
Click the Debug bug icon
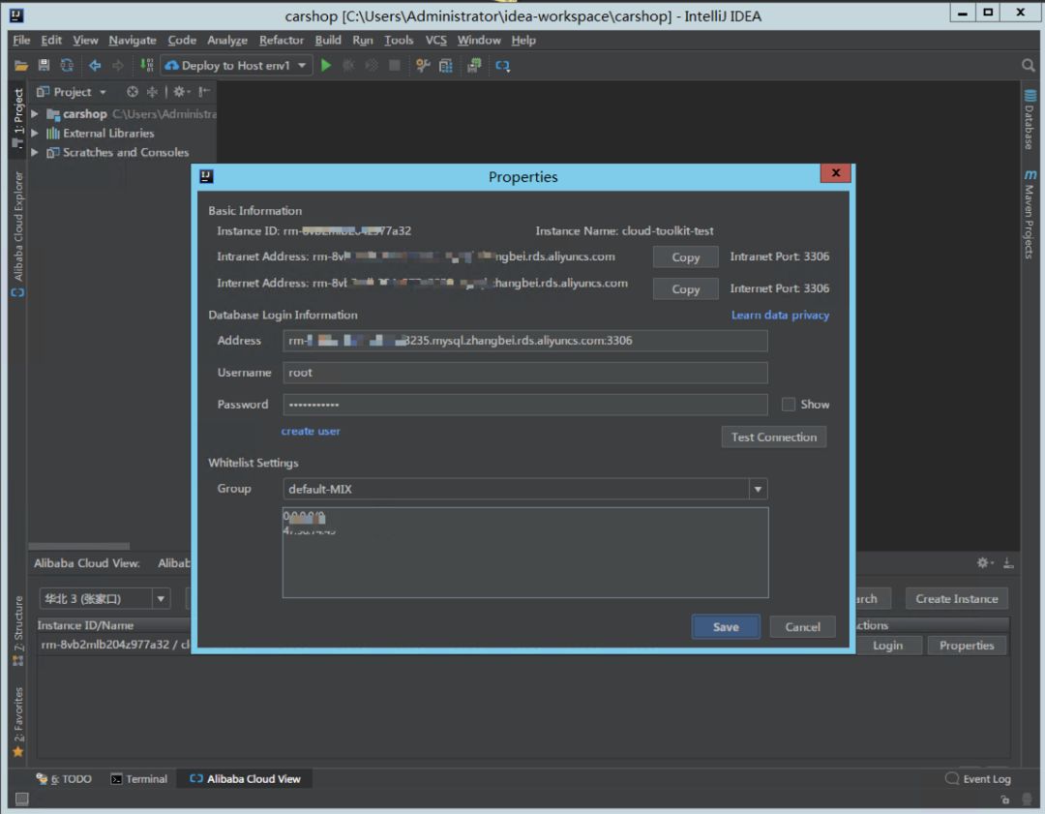348,66
